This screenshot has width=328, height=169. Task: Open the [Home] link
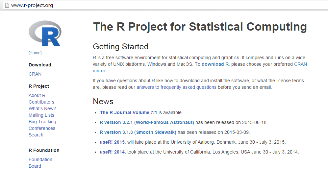[x=35, y=53]
